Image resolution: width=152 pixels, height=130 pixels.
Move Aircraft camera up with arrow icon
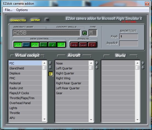coord(97,63)
